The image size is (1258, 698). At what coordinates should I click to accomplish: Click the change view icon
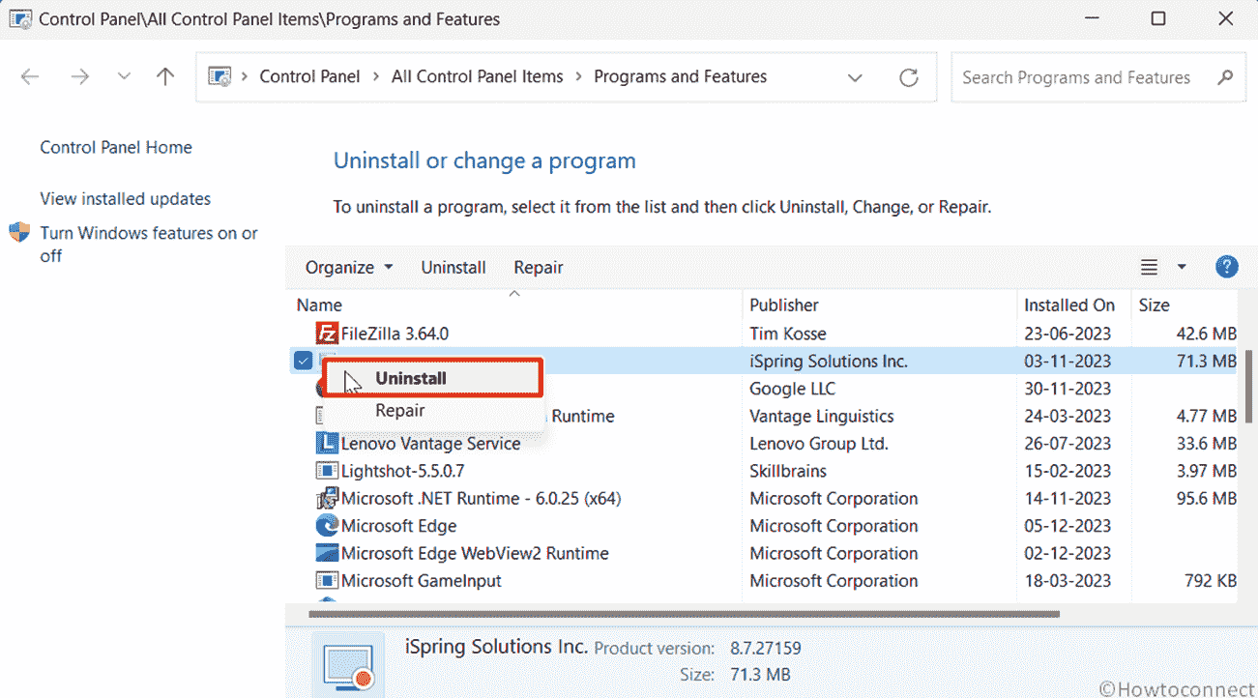coord(1149,267)
